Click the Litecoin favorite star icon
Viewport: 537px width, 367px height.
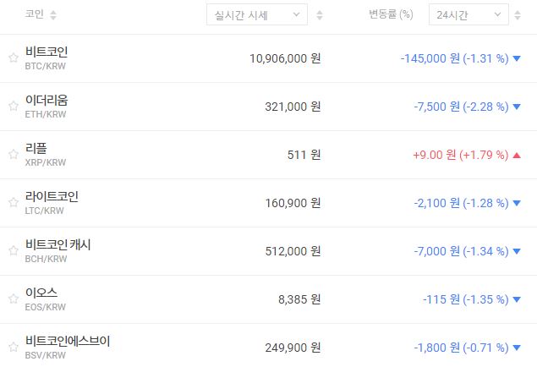tap(13, 203)
